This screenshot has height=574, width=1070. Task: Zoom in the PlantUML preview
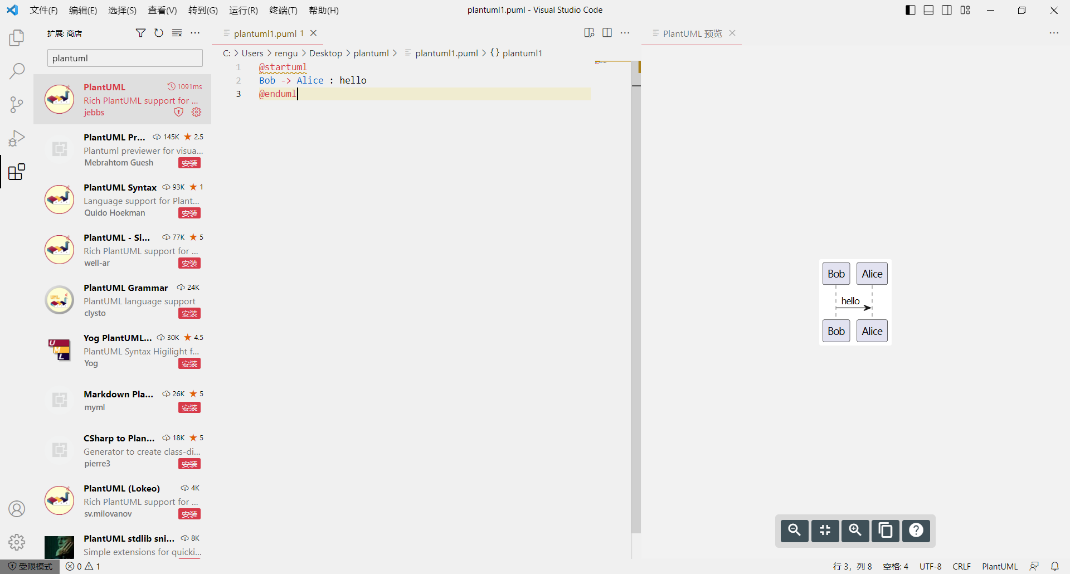click(855, 531)
